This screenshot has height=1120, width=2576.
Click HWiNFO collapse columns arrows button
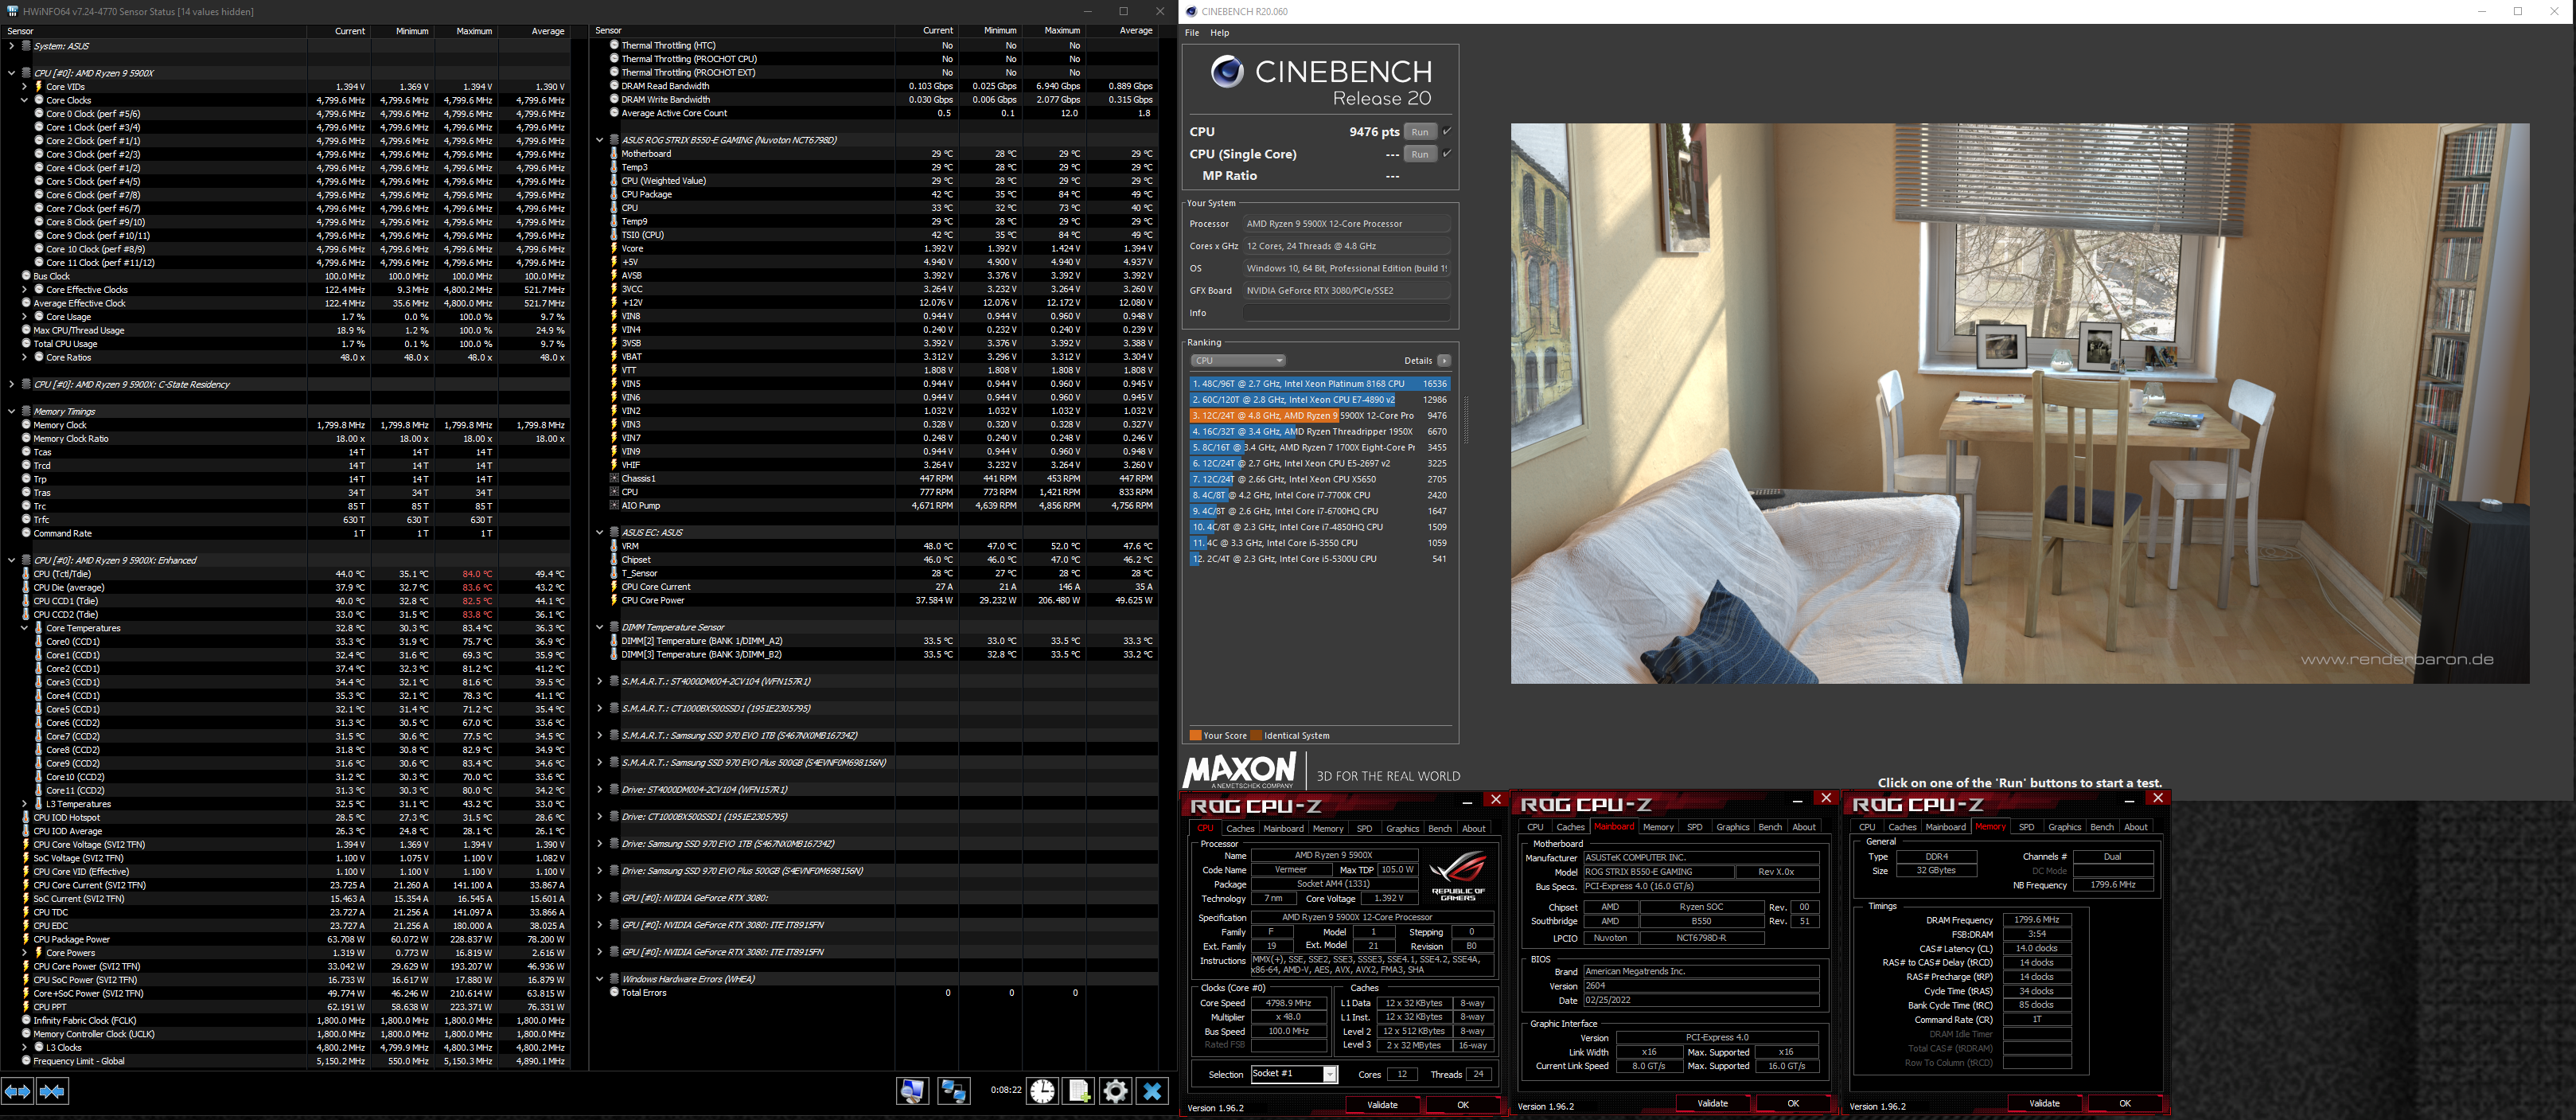(x=52, y=1091)
